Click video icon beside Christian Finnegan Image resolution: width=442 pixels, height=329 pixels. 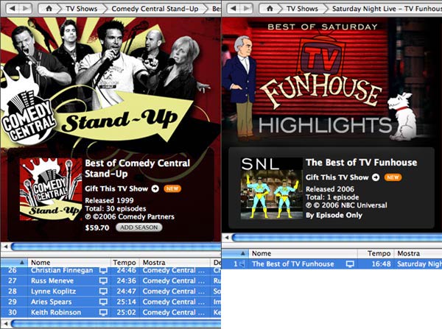(x=103, y=270)
